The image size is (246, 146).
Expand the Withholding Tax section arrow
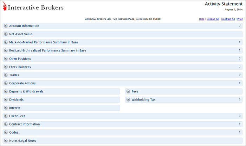click(x=128, y=99)
